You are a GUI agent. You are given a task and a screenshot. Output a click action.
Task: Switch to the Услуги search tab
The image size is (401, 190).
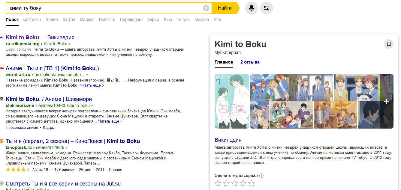pyautogui.click(x=183, y=19)
